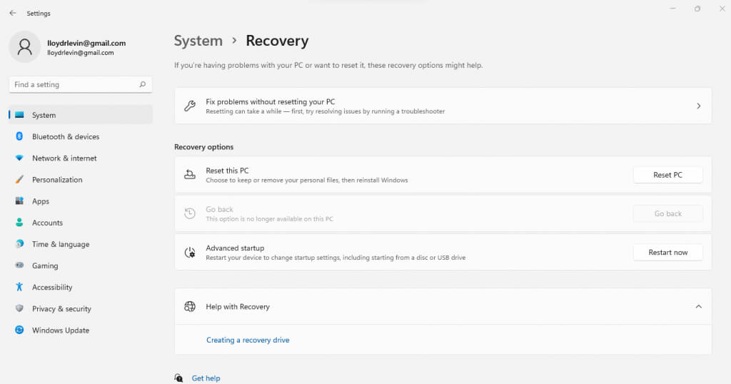This screenshot has width=731, height=384.
Task: Click the Accounts person icon
Action: [x=19, y=222]
